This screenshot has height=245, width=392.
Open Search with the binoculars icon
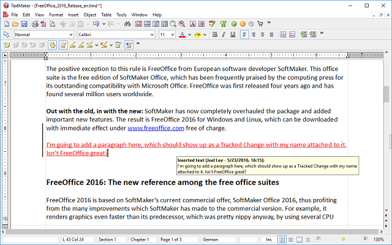(x=127, y=24)
